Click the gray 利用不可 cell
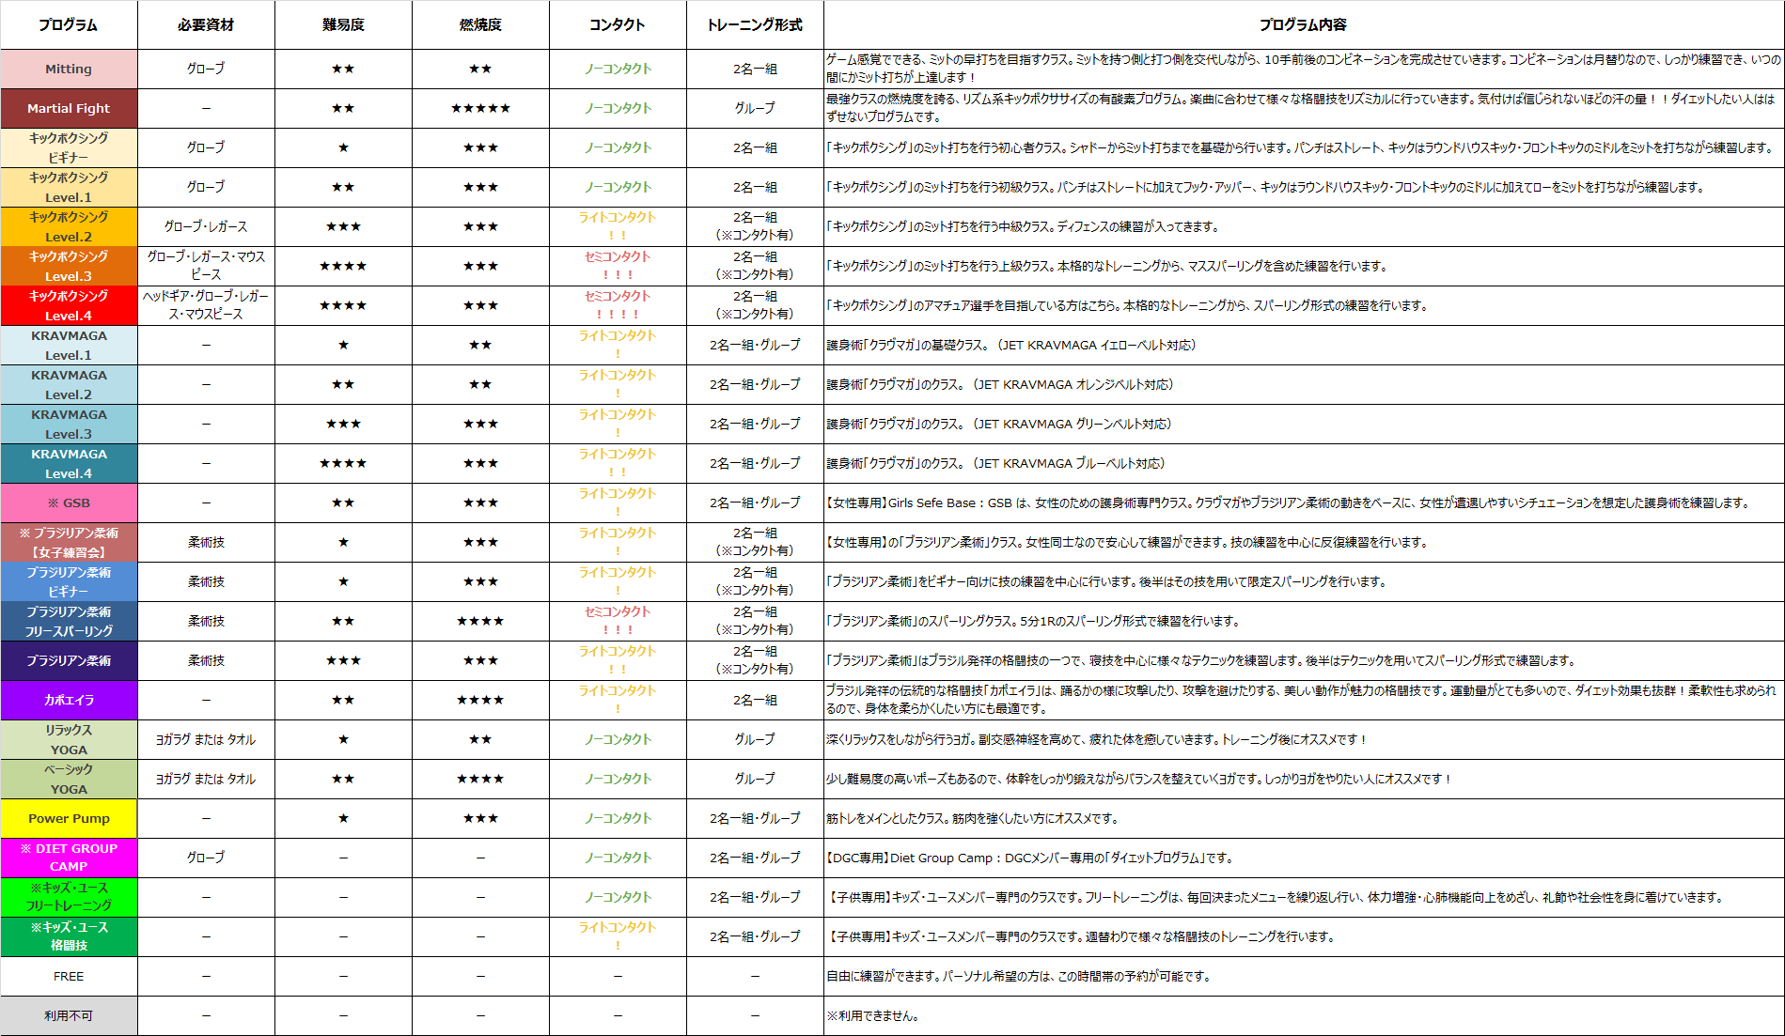Viewport: 1785px width, 1036px height. click(x=69, y=1015)
